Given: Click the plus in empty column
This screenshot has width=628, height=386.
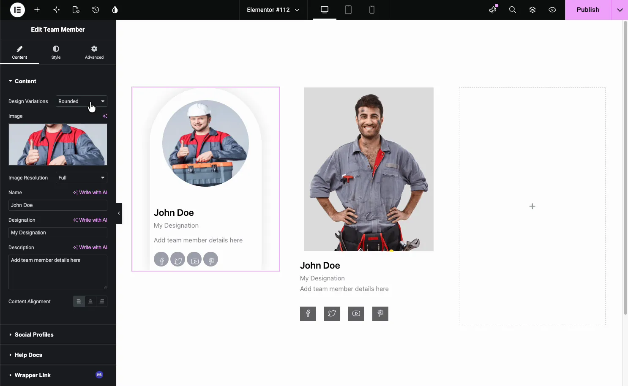Looking at the screenshot, I should 532,206.
